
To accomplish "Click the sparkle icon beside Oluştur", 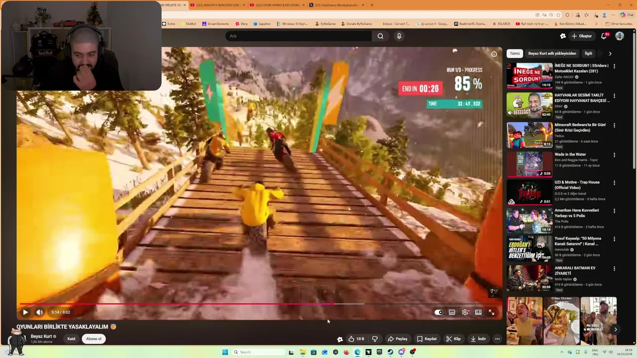I will coord(563,36).
